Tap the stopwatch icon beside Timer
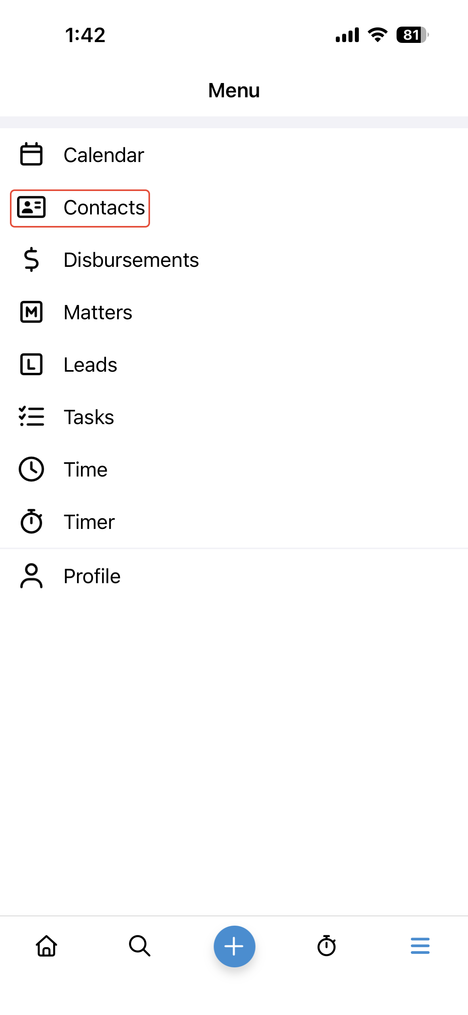This screenshot has height=1015, width=468. pos(31,521)
